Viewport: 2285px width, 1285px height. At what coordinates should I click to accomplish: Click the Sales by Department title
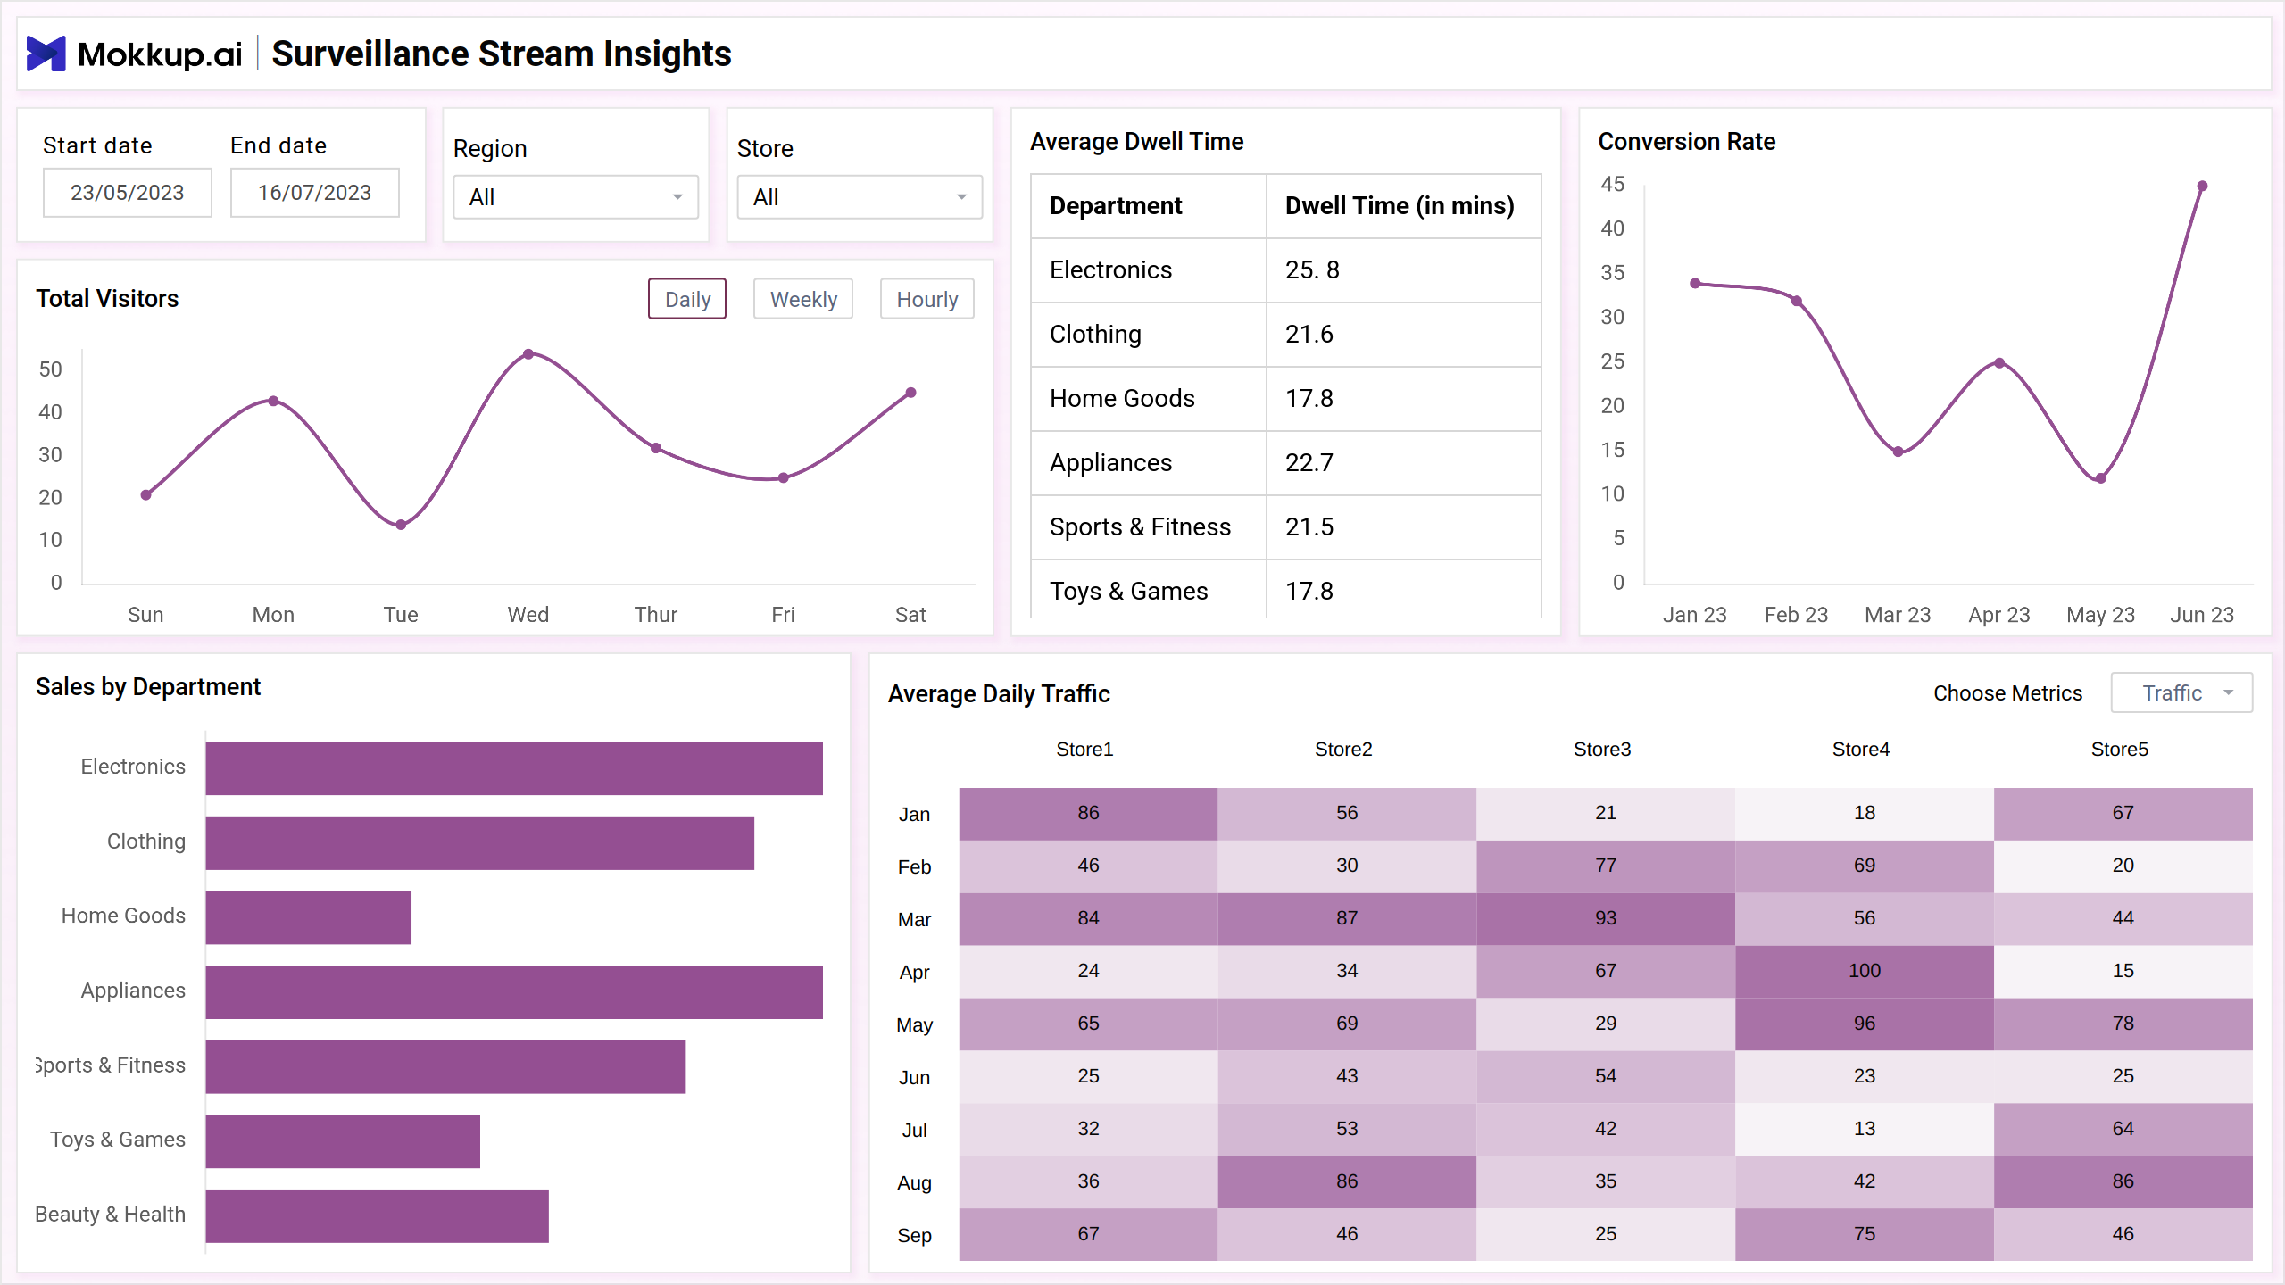tap(148, 687)
